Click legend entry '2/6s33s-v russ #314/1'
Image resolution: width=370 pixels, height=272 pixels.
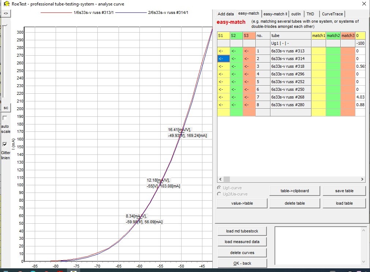click(x=168, y=12)
